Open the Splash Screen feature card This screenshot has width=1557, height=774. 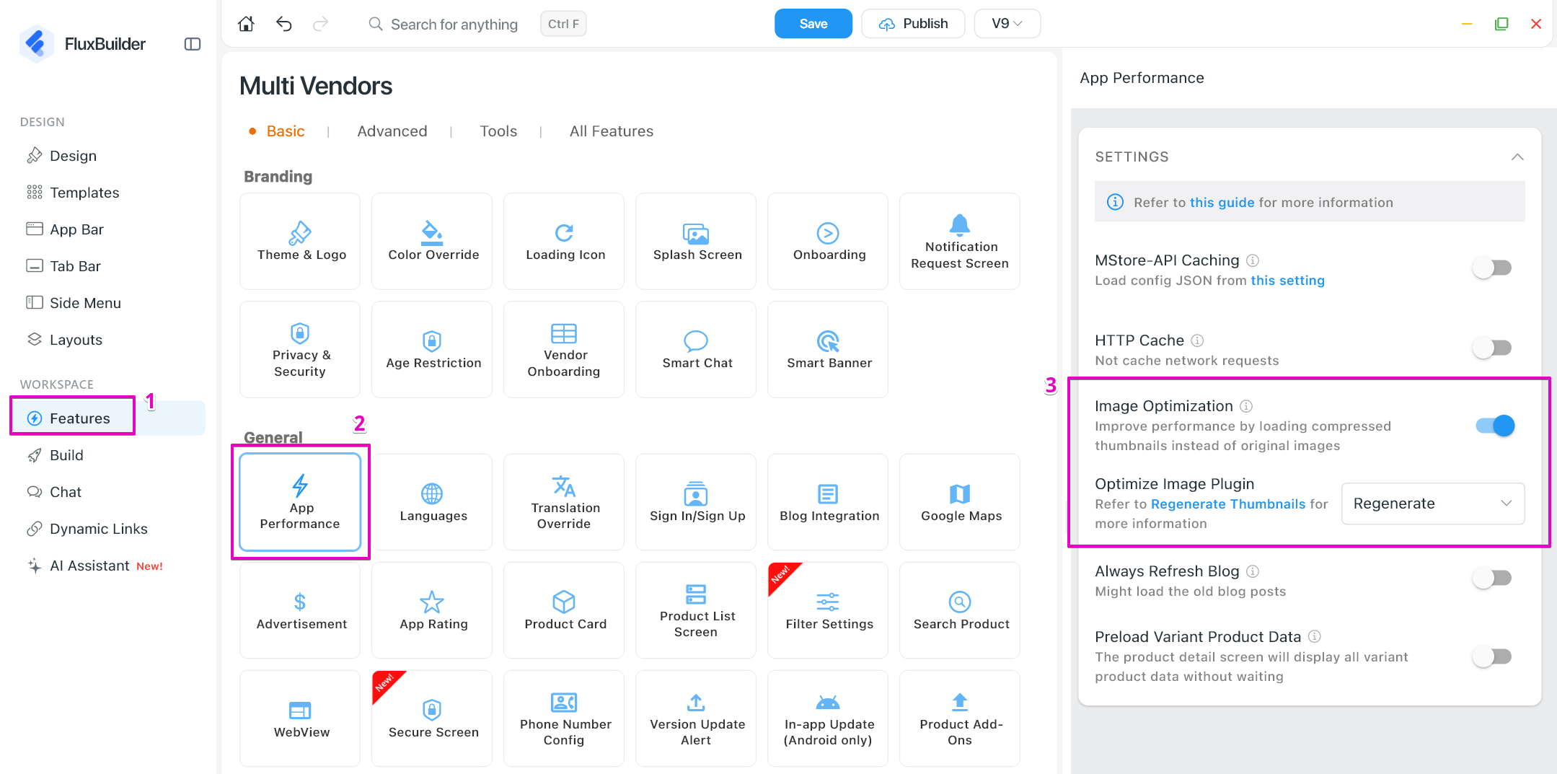point(696,241)
